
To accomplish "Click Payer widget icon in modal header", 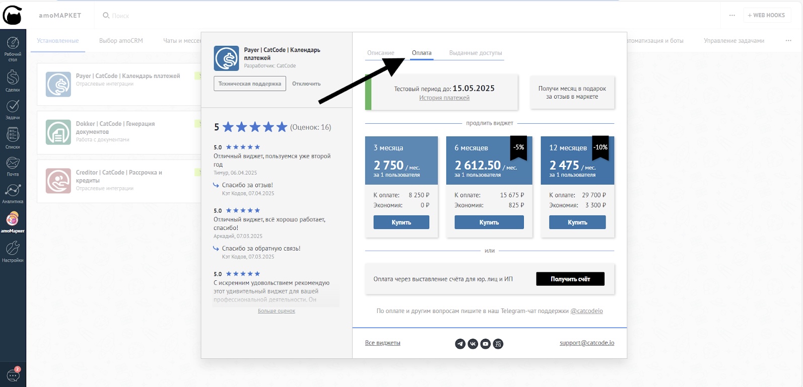I will pyautogui.click(x=226, y=58).
